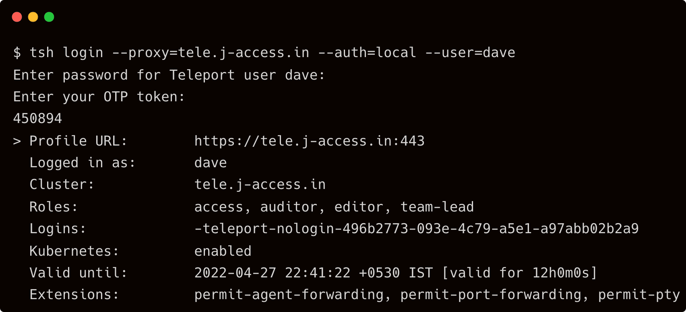686x312 pixels.
Task: Click the logged in username dave
Action: 211,163
